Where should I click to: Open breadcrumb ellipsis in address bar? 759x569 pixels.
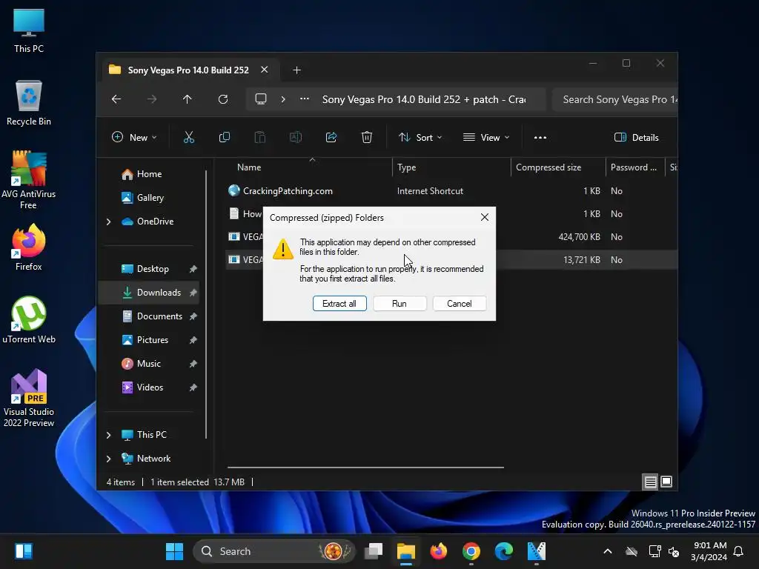pyautogui.click(x=305, y=99)
